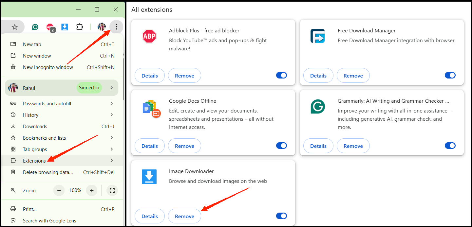Remove the Image Downloader extension
Screen dimensions: 472x227
(x=184, y=216)
